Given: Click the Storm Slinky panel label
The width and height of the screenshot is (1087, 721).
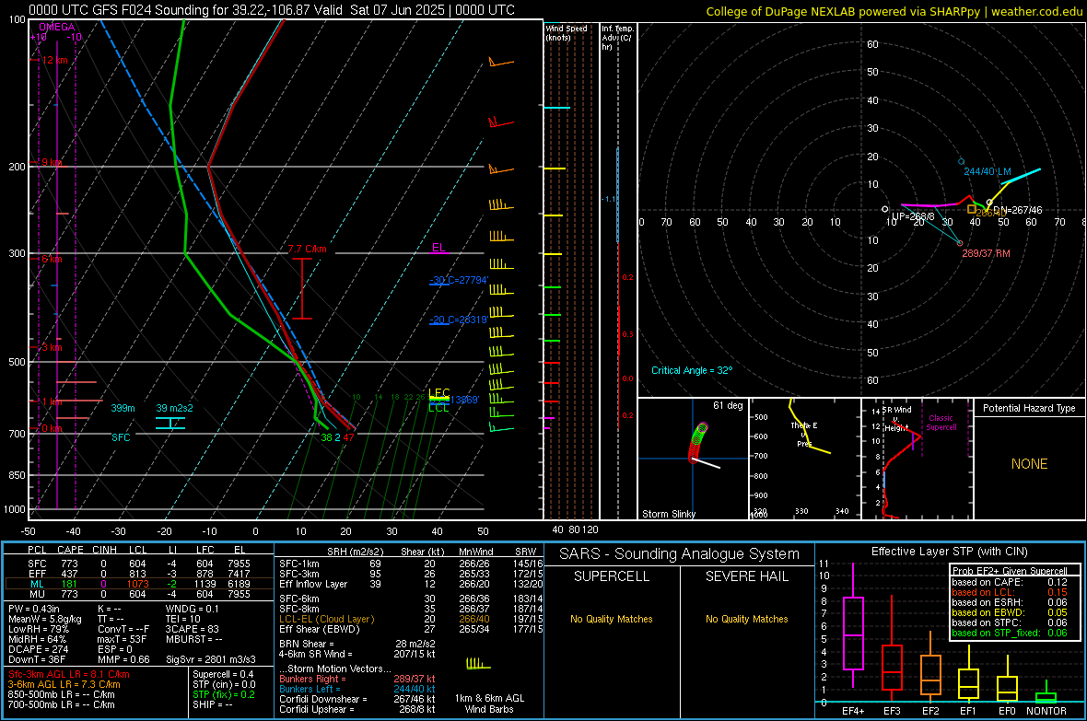Looking at the screenshot, I should pyautogui.click(x=668, y=514).
